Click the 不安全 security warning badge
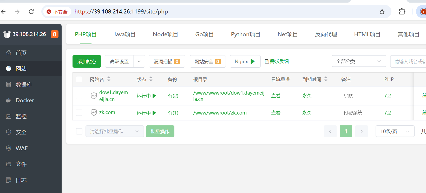The width and height of the screenshot is (426, 193). (x=57, y=12)
